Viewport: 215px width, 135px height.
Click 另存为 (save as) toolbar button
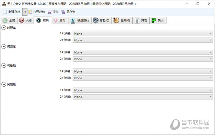pos(68,12)
